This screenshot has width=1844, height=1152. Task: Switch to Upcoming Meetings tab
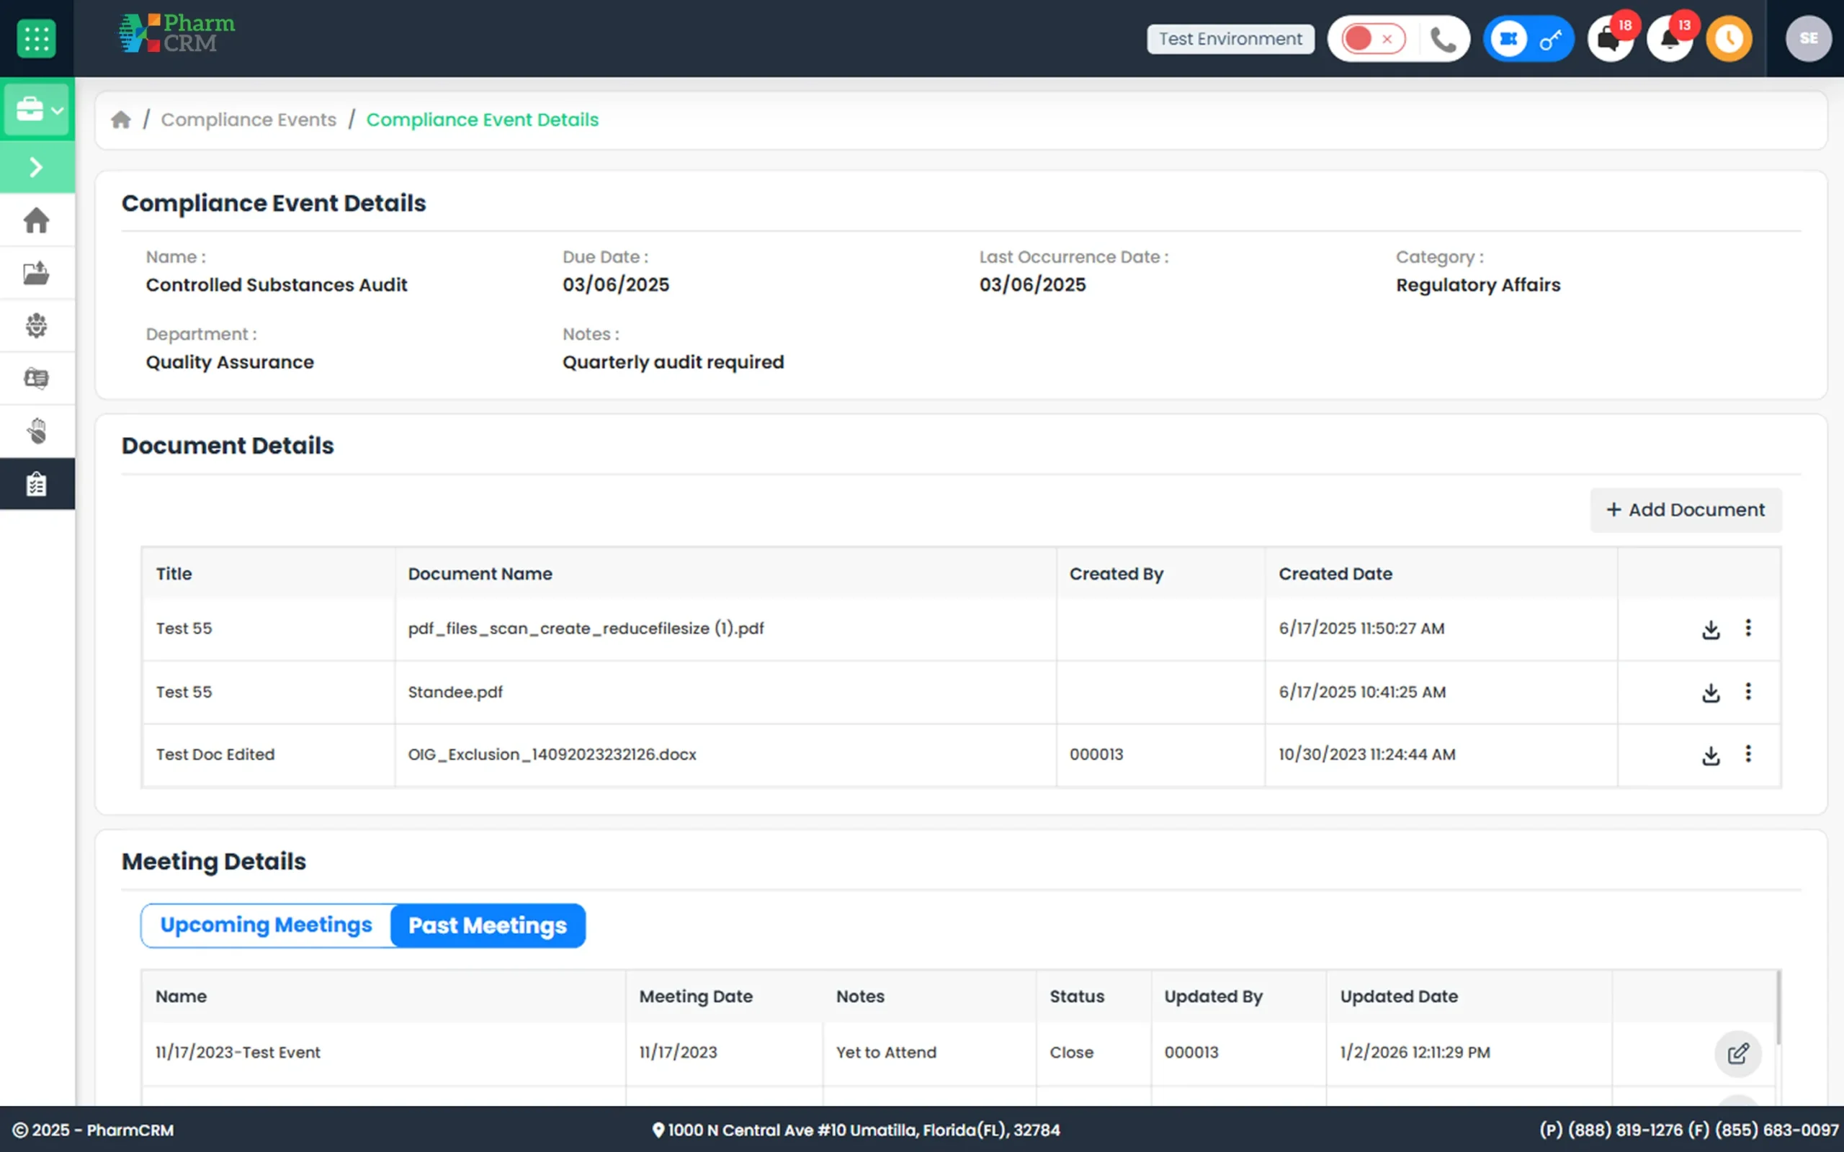click(266, 925)
